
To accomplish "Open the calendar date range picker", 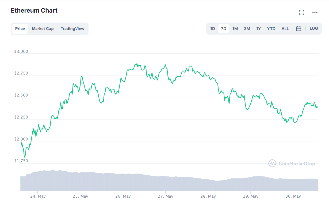I will point(299,28).
